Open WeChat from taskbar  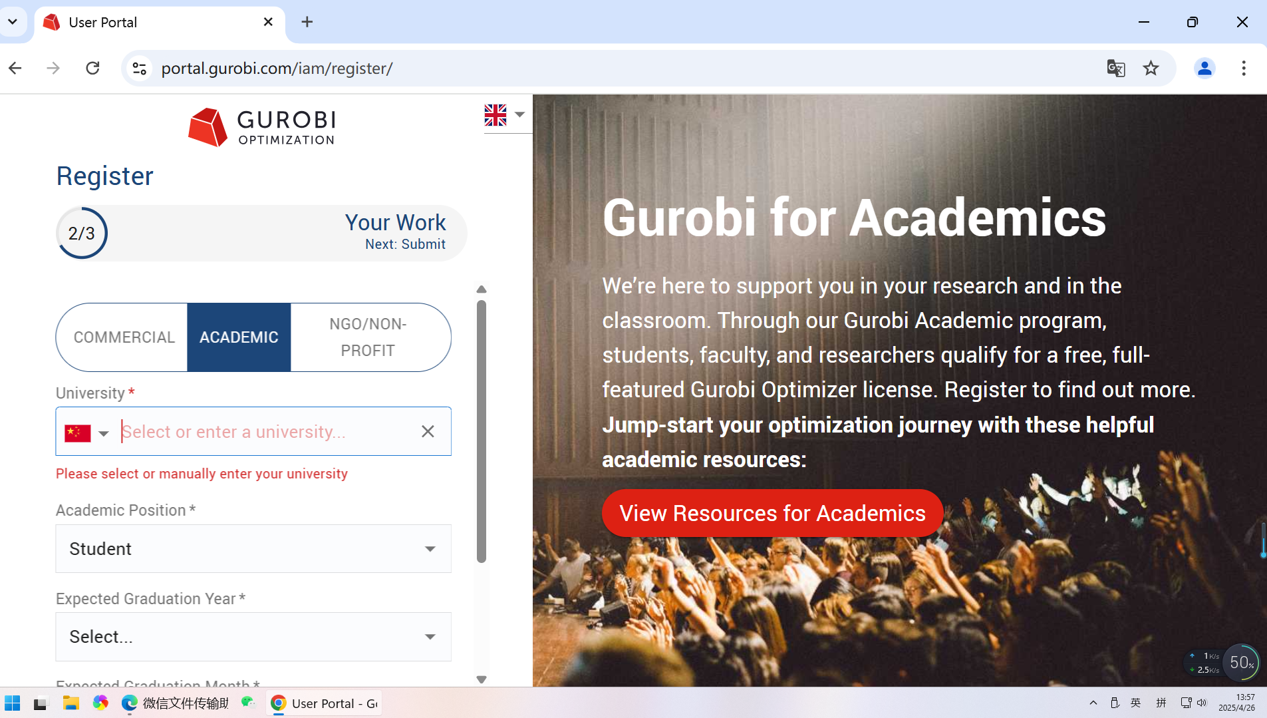coord(248,703)
